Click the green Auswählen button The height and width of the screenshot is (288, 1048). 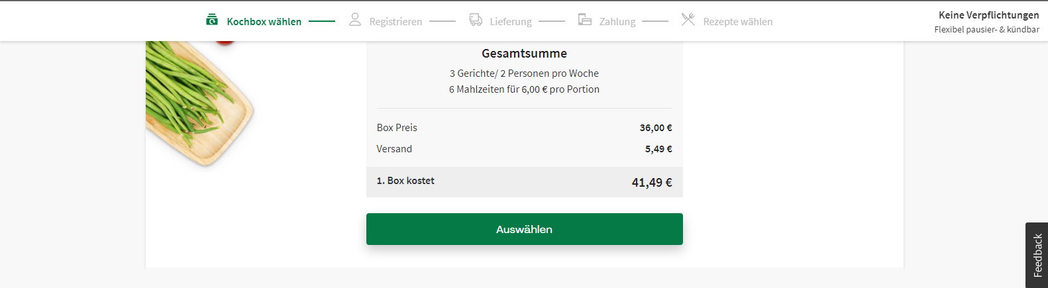click(525, 229)
